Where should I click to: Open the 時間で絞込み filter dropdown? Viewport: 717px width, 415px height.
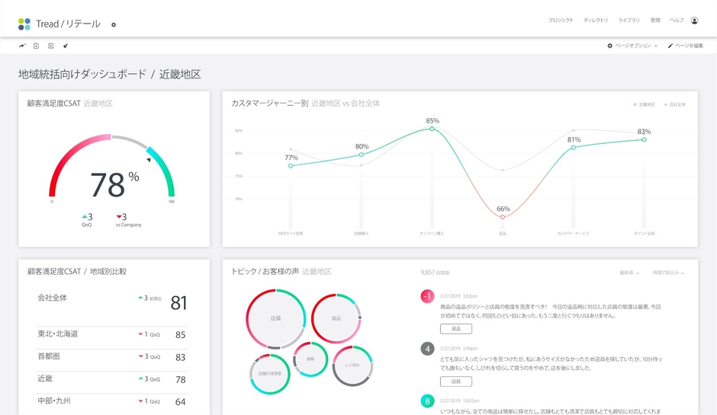click(668, 273)
